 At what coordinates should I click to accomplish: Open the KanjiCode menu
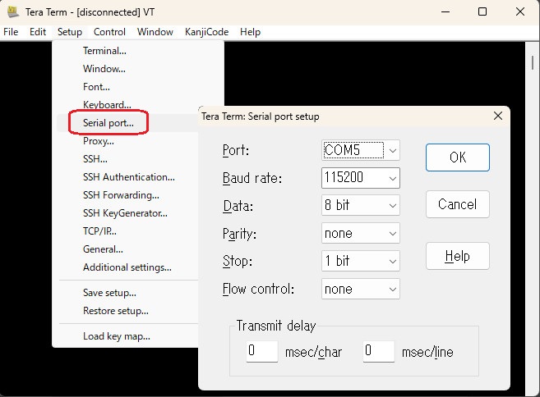coord(206,32)
